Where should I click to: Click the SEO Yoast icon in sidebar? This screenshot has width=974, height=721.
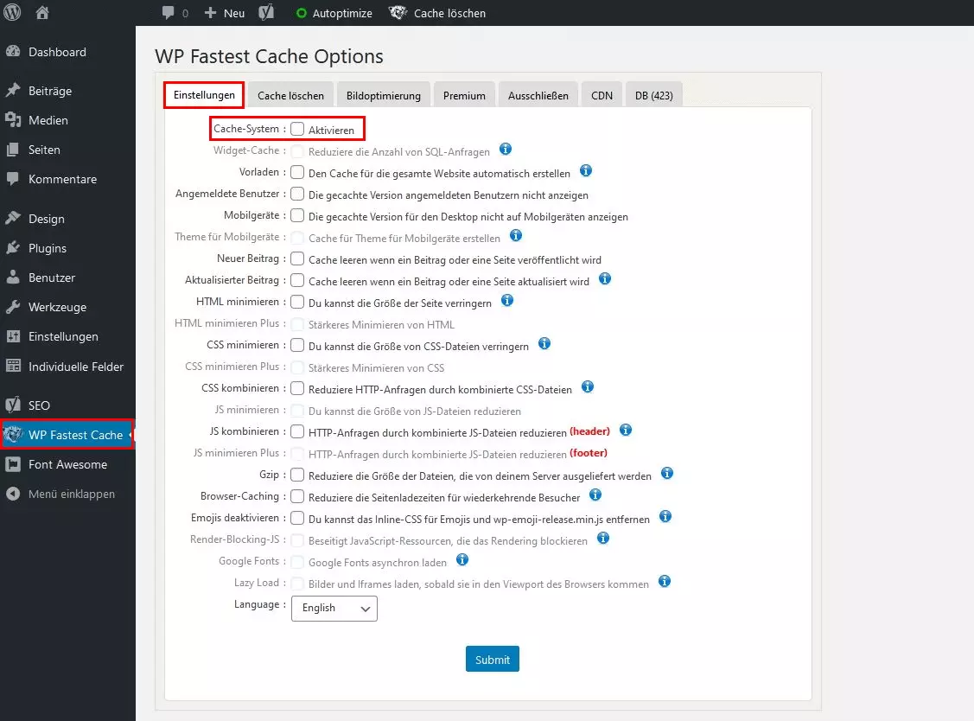coord(13,405)
